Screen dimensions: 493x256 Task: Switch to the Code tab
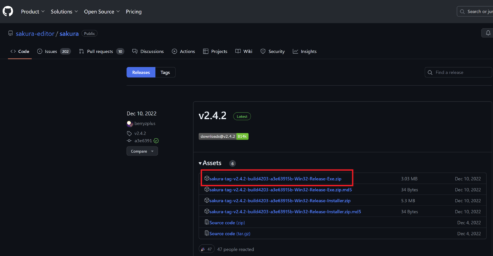click(20, 51)
